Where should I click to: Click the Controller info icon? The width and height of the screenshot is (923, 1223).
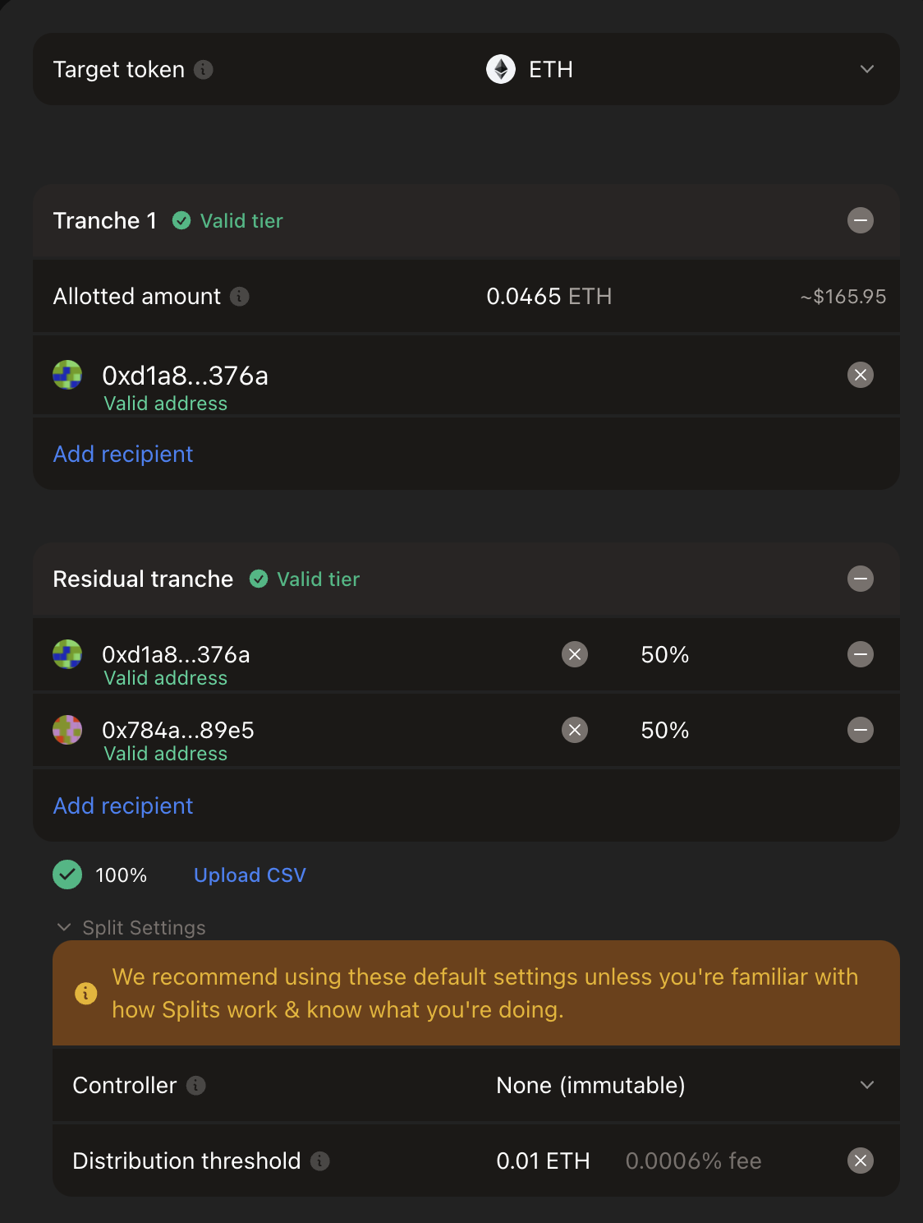click(x=196, y=1086)
